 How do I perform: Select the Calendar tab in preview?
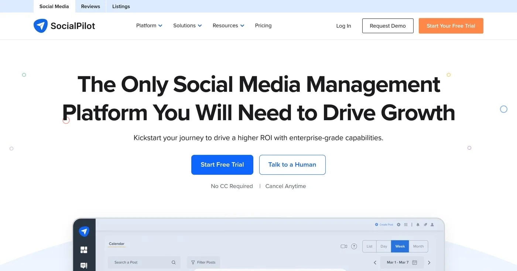pos(116,244)
